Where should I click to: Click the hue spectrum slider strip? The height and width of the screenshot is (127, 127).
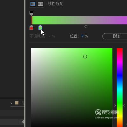(120, 88)
